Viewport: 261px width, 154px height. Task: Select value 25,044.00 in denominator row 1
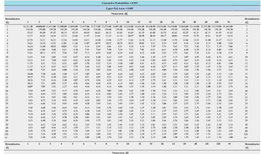(184, 26)
